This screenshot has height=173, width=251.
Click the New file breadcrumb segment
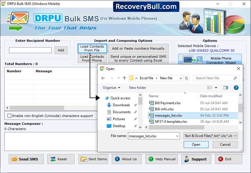click(166, 78)
